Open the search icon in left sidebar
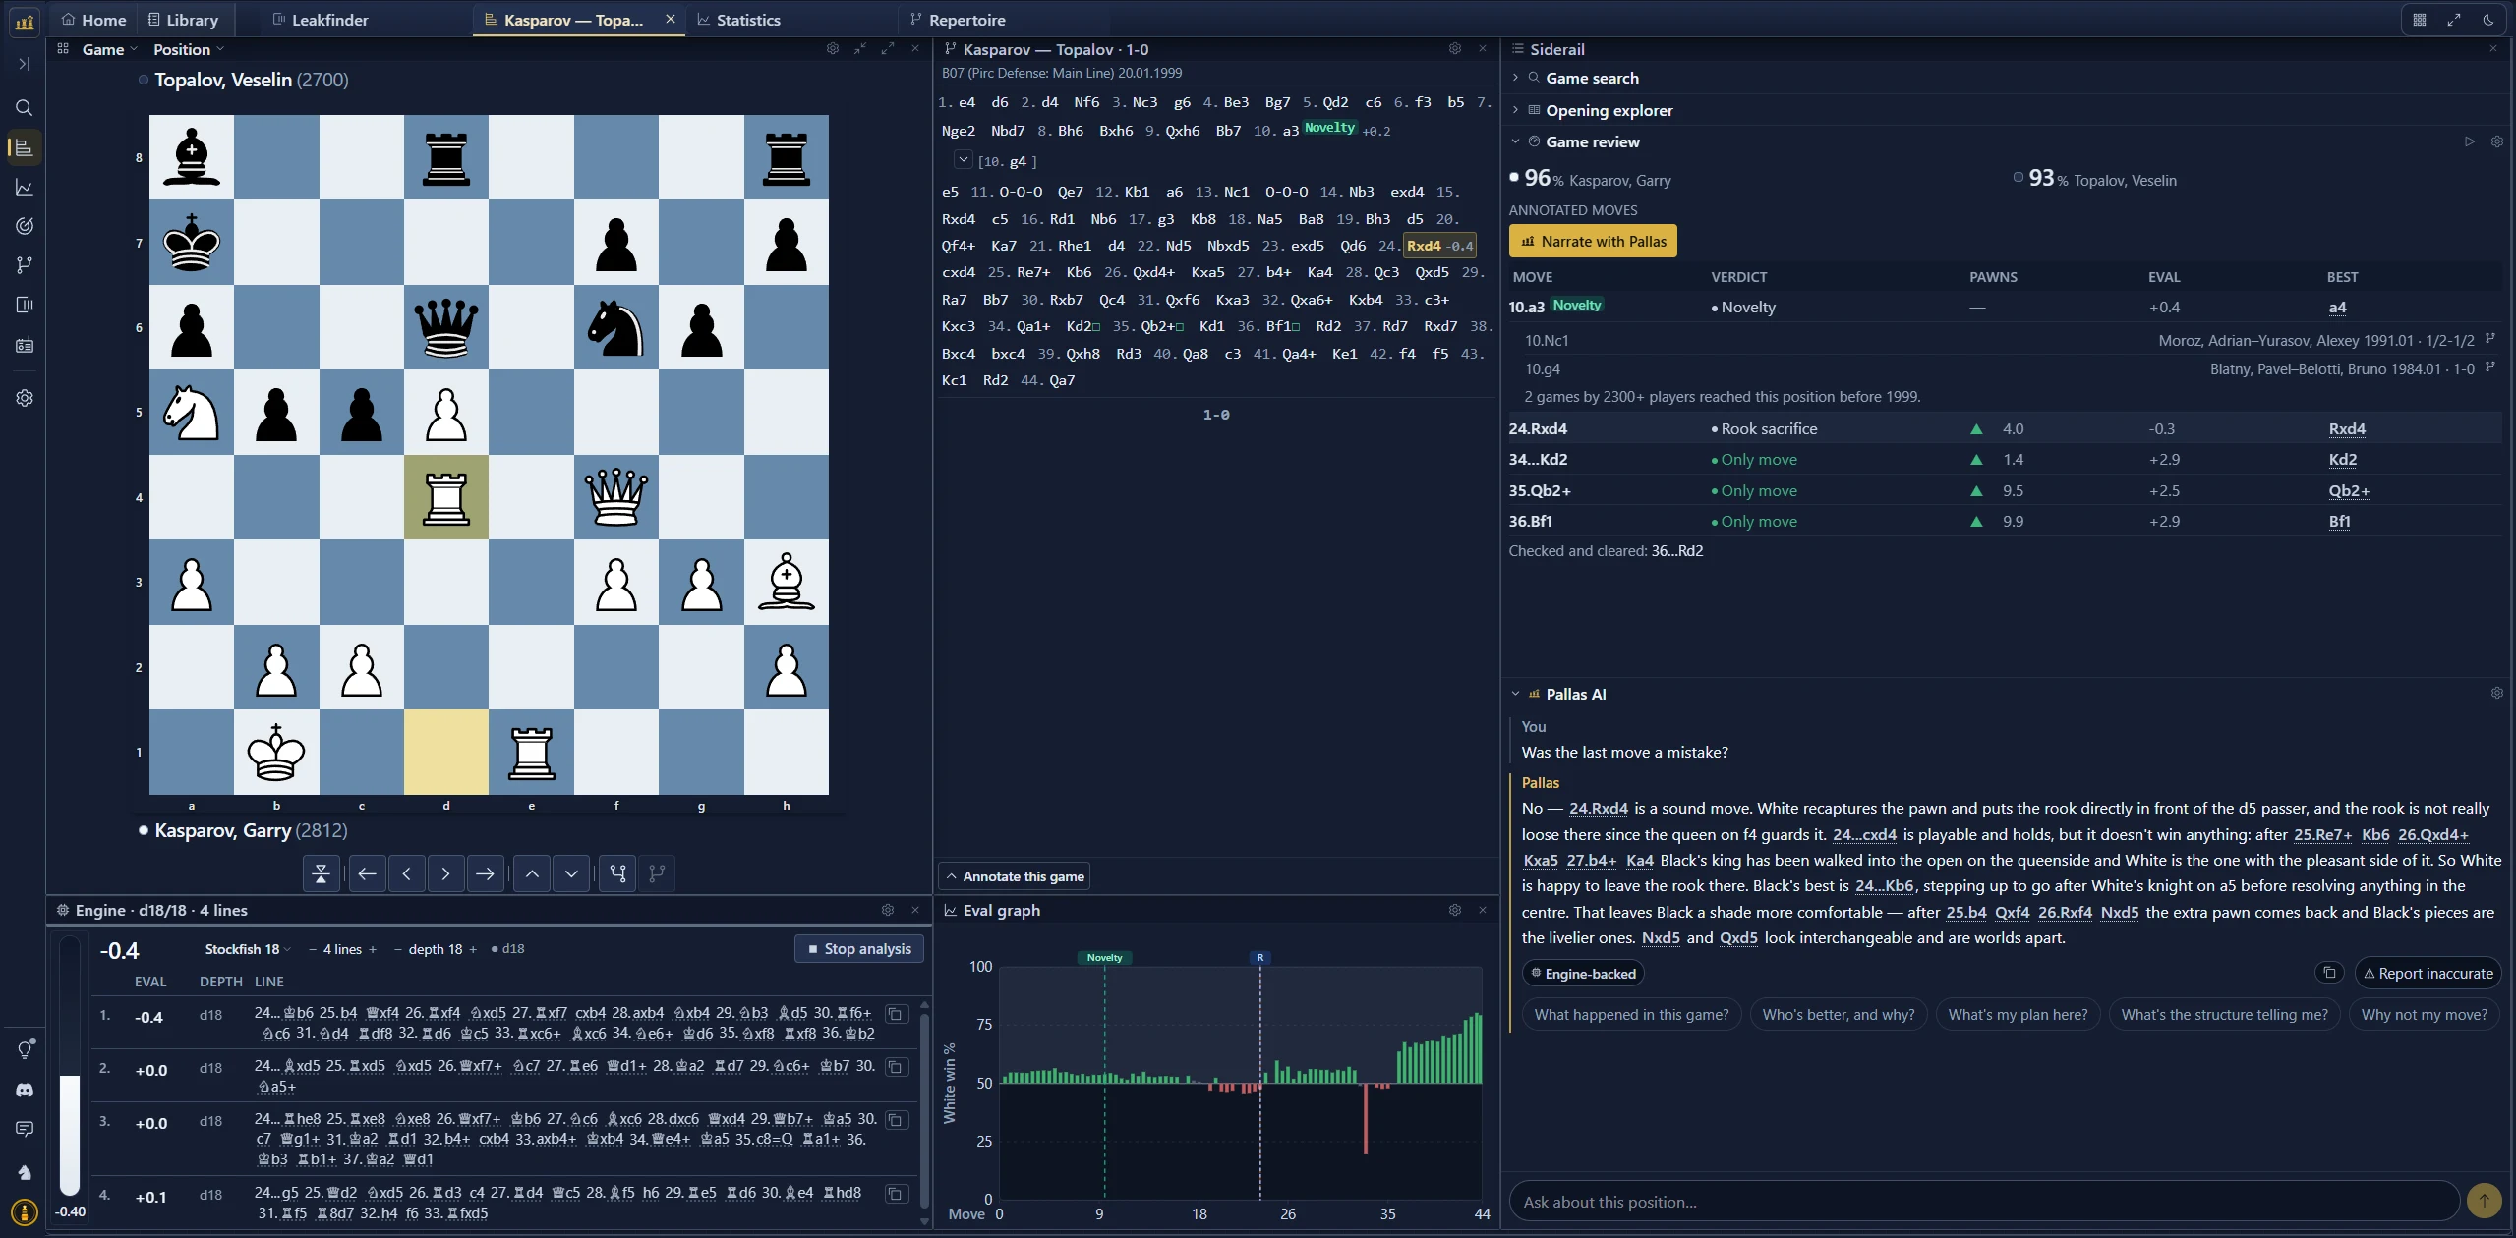 click(x=25, y=108)
